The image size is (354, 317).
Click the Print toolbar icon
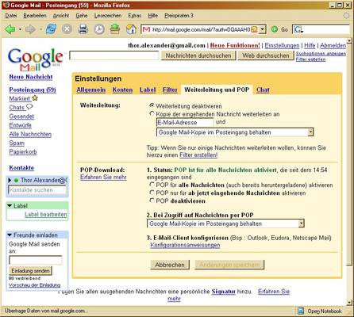[x=83, y=29]
